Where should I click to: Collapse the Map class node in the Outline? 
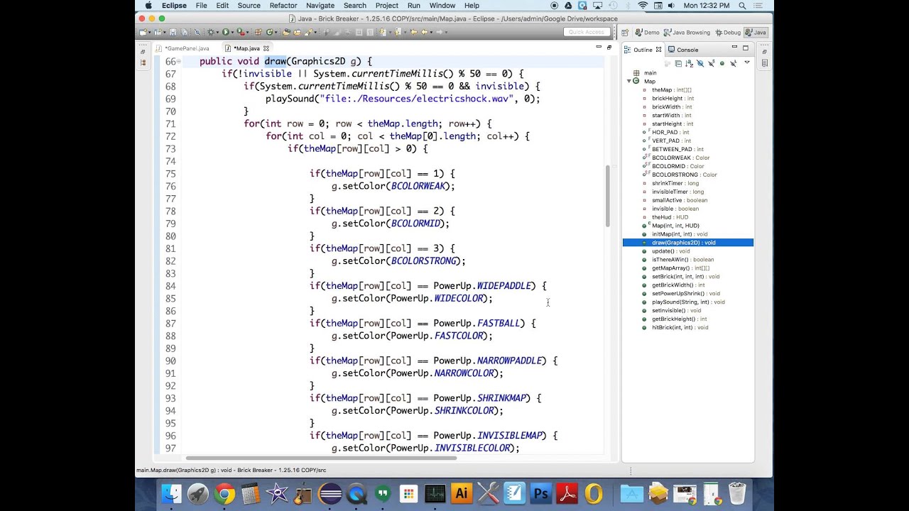[x=628, y=82]
